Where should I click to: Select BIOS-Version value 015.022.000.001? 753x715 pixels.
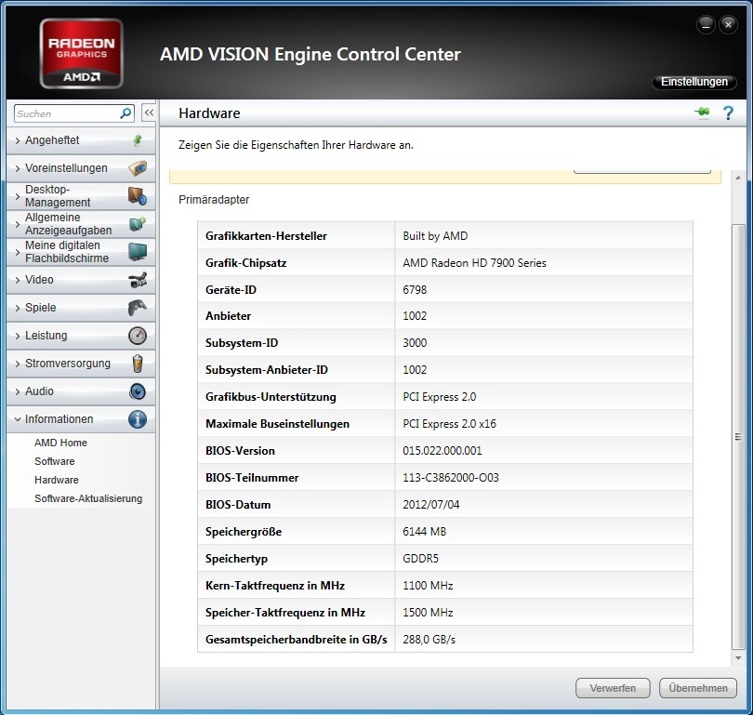(x=443, y=450)
